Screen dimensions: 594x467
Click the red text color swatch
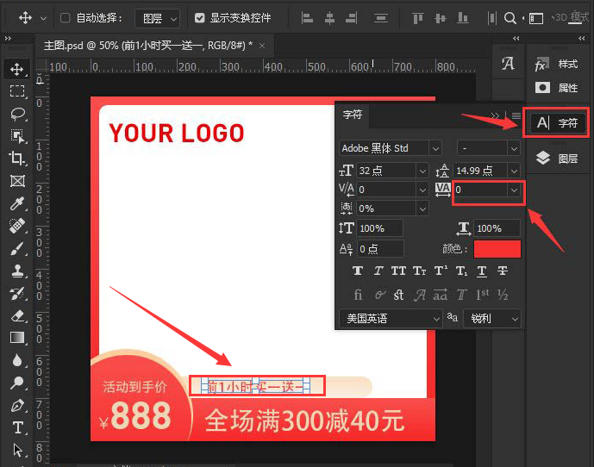pos(497,249)
